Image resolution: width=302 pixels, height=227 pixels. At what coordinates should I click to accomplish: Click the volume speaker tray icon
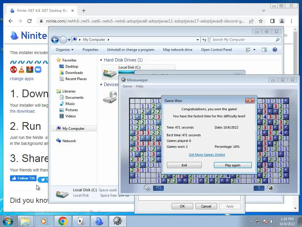tap(272, 221)
